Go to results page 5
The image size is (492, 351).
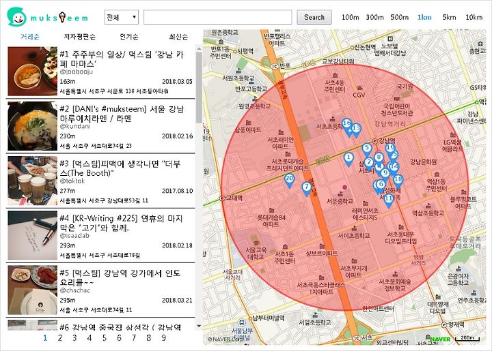pos(104,338)
